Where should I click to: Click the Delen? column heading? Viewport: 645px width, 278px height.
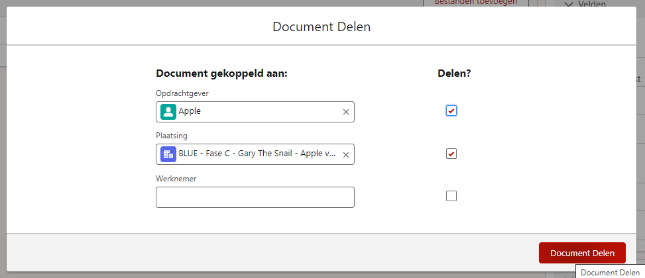click(x=454, y=73)
